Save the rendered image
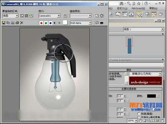The height and width of the screenshot is (124, 167). point(4,23)
